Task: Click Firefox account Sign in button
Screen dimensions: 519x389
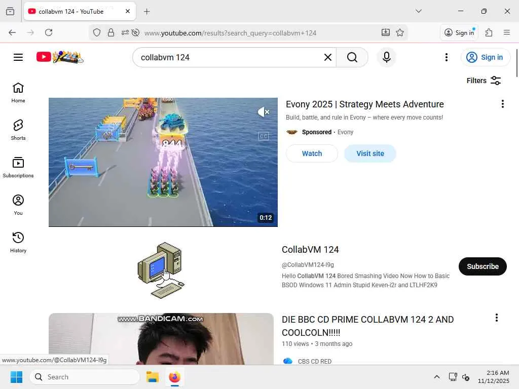Action: (459, 32)
